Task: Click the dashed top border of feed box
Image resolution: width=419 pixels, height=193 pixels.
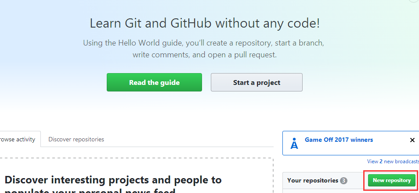Action: click(x=132, y=158)
